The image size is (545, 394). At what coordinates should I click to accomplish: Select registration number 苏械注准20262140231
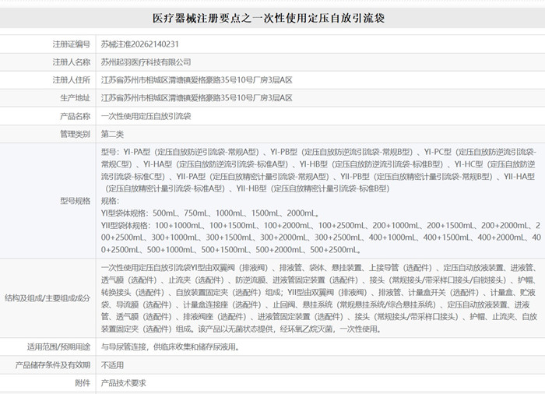pyautogui.click(x=139, y=44)
